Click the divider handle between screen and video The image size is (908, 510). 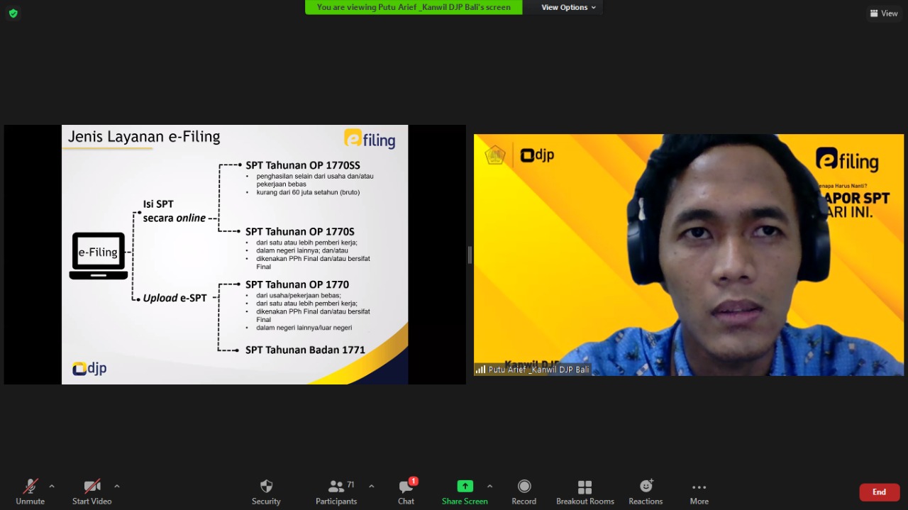click(470, 255)
